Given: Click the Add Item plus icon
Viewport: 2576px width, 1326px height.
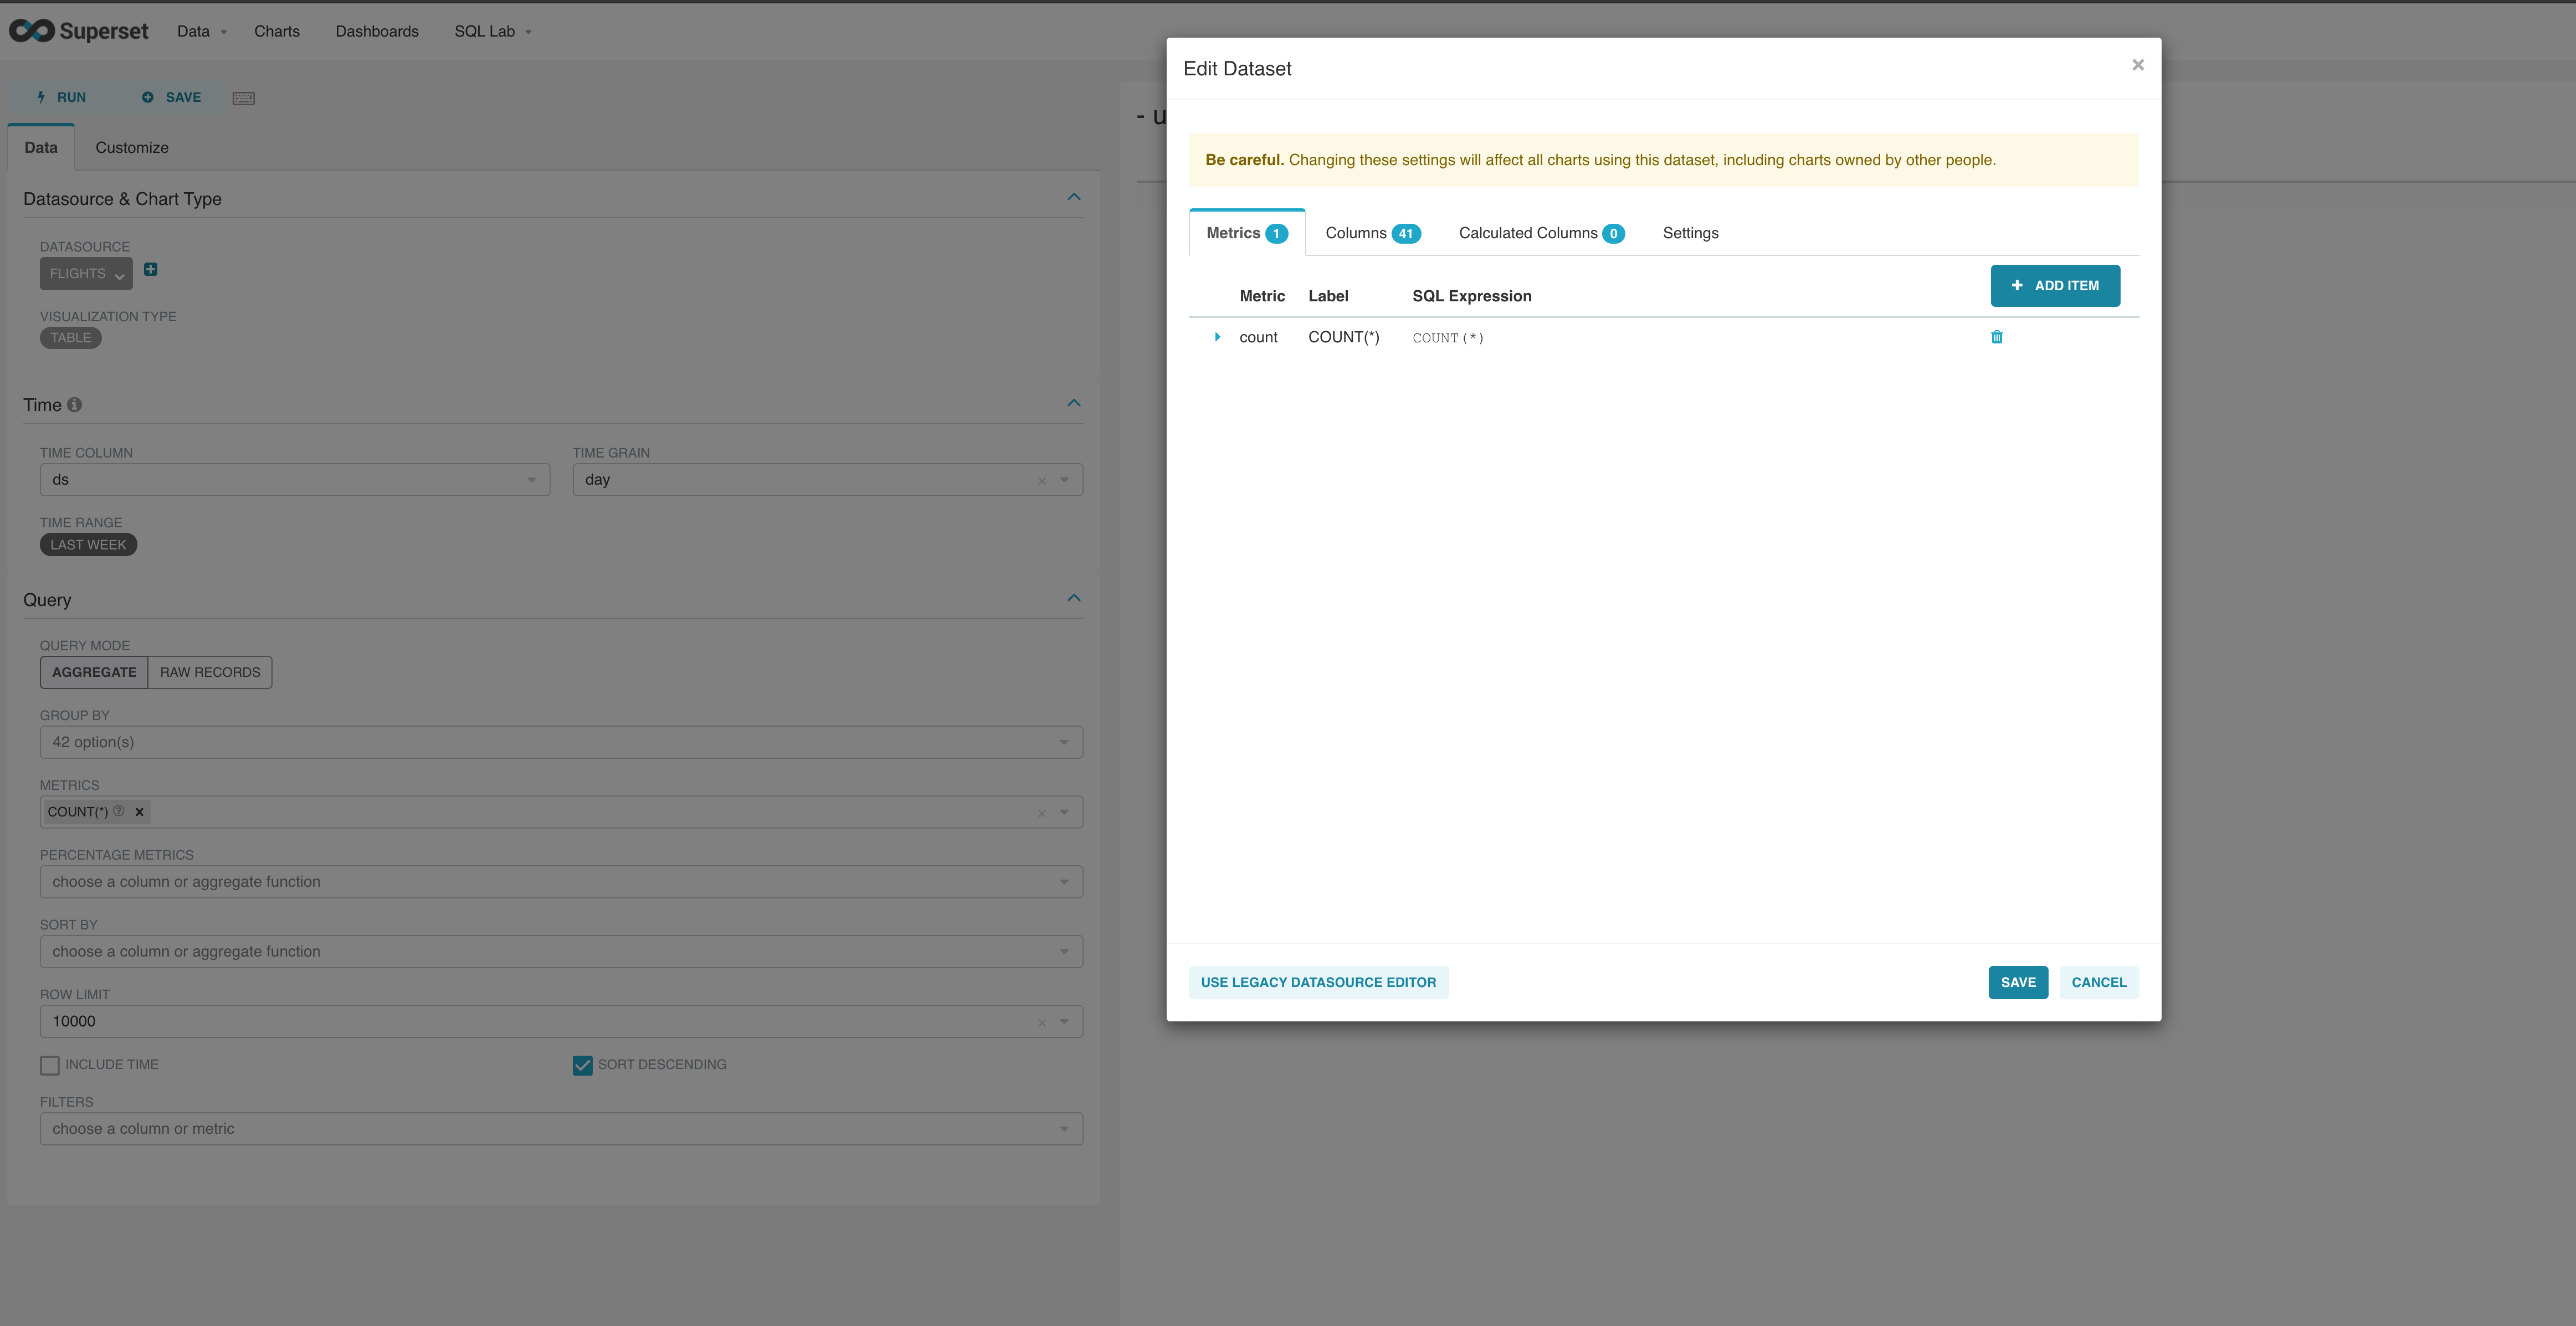Looking at the screenshot, I should (x=2017, y=285).
